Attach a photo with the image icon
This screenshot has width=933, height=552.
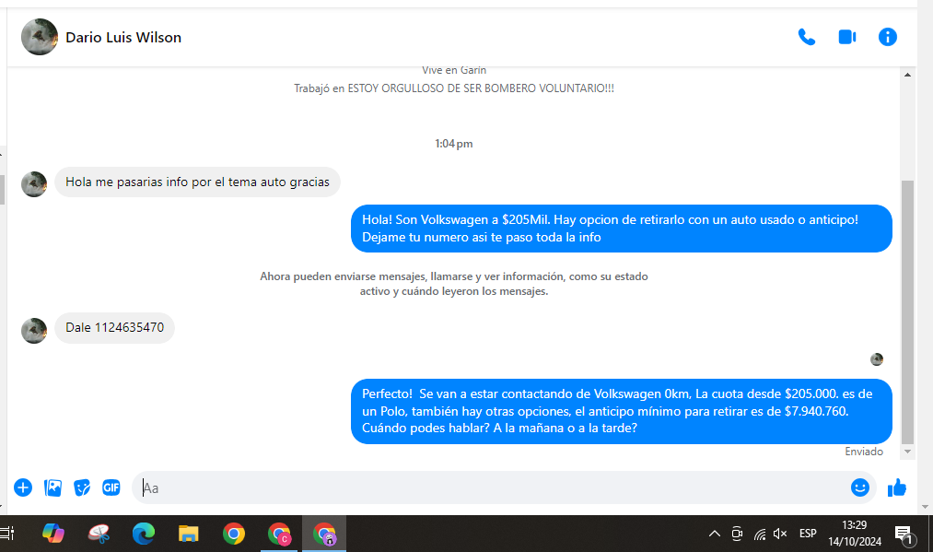tap(52, 487)
